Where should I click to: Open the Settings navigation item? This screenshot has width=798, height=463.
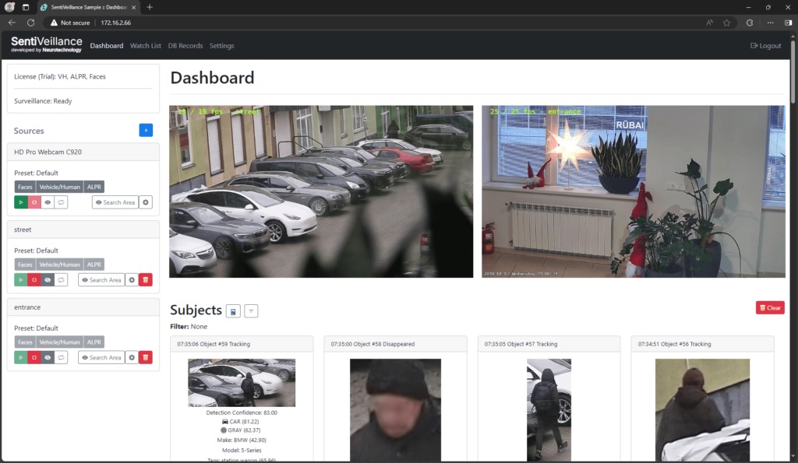[221, 46]
